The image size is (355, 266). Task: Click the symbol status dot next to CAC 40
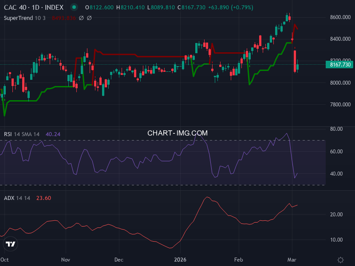(x=73, y=7)
